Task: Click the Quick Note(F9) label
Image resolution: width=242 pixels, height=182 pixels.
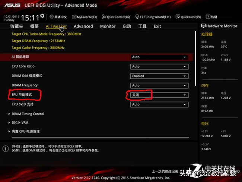Action: 191,17
